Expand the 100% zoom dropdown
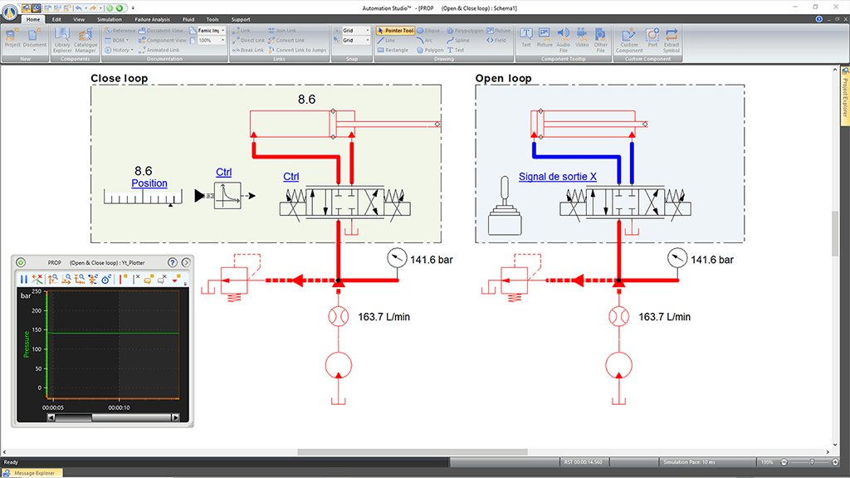The height and width of the screenshot is (478, 850). (223, 41)
